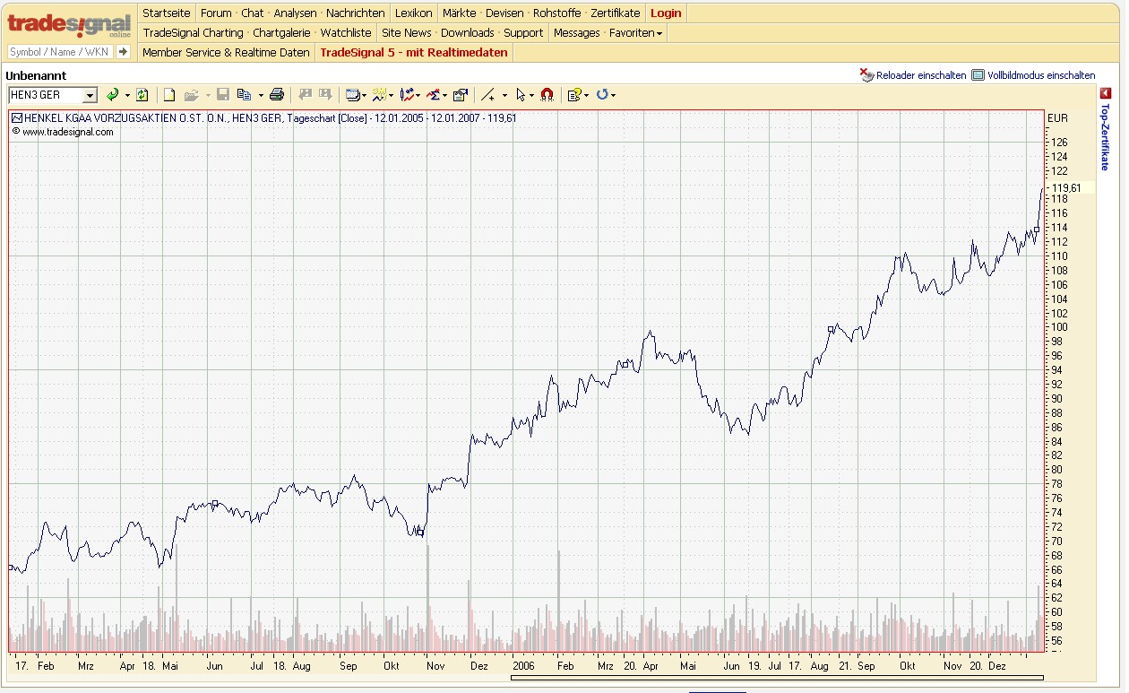This screenshot has width=1129, height=693.
Task: Select the mouse pointer tool
Action: [x=521, y=95]
